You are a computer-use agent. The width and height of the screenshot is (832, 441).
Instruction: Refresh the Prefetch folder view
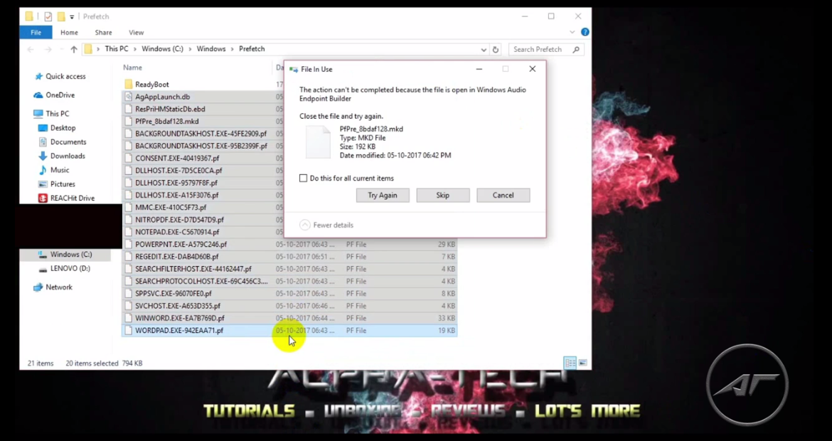[495, 49]
